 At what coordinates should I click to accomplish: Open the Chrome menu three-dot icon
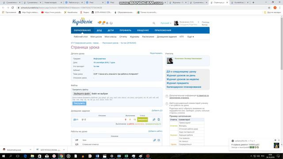280,8
